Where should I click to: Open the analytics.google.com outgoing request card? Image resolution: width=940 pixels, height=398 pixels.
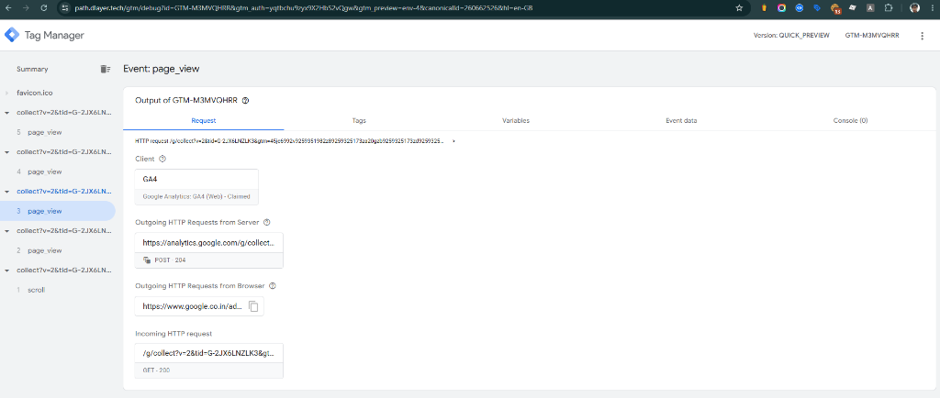[208, 250]
